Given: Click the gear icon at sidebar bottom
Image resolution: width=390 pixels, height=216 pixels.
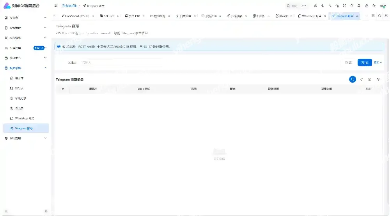Looking at the screenshot, I should (x=46, y=212).
